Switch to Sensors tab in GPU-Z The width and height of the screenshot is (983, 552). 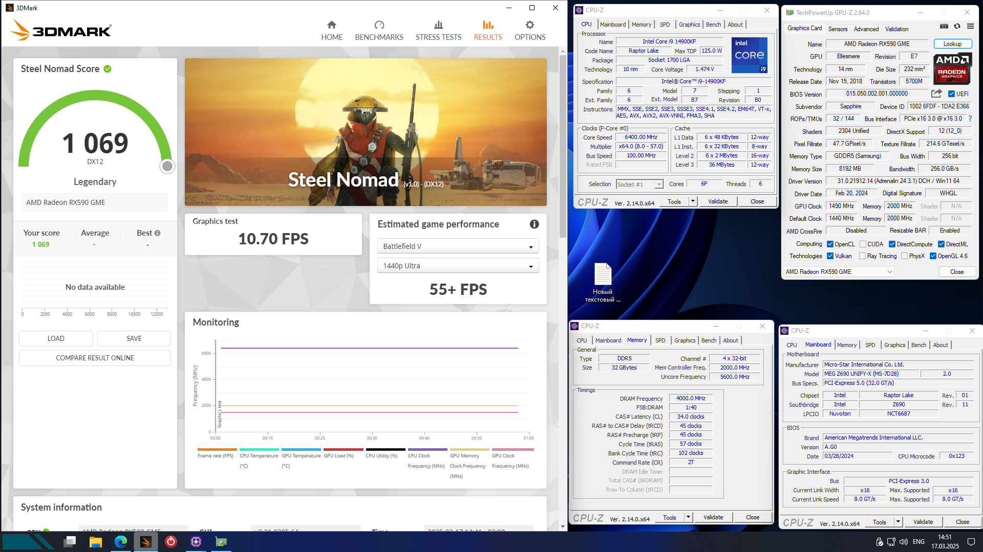[x=838, y=29]
